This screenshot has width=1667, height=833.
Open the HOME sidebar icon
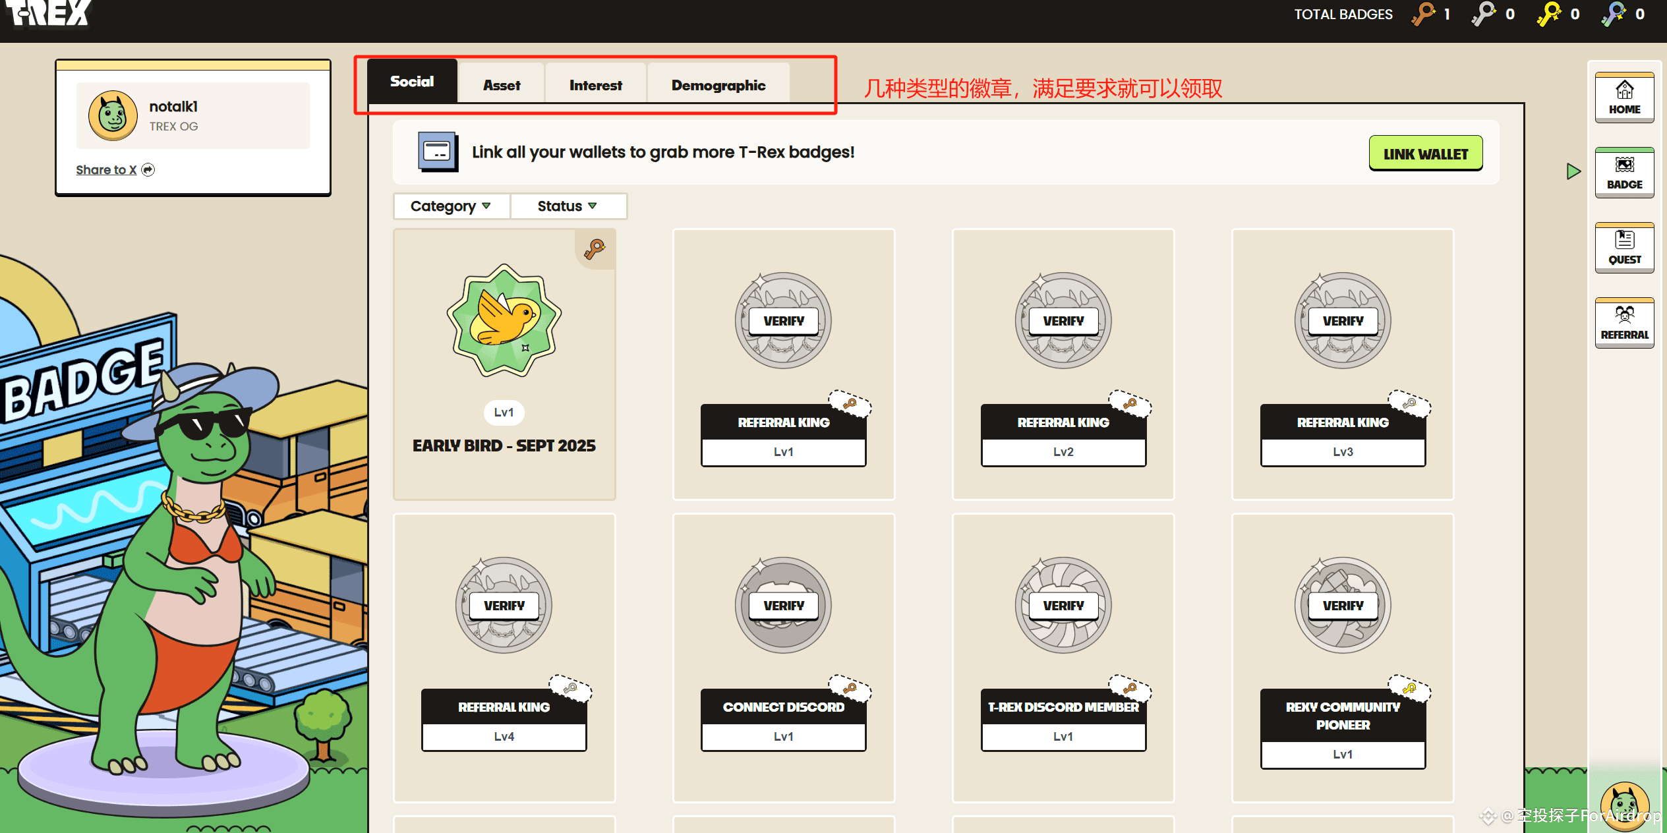pyautogui.click(x=1624, y=98)
